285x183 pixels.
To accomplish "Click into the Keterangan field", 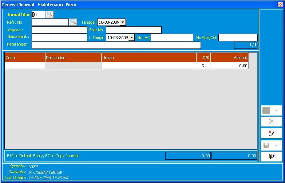I will click(x=116, y=45).
